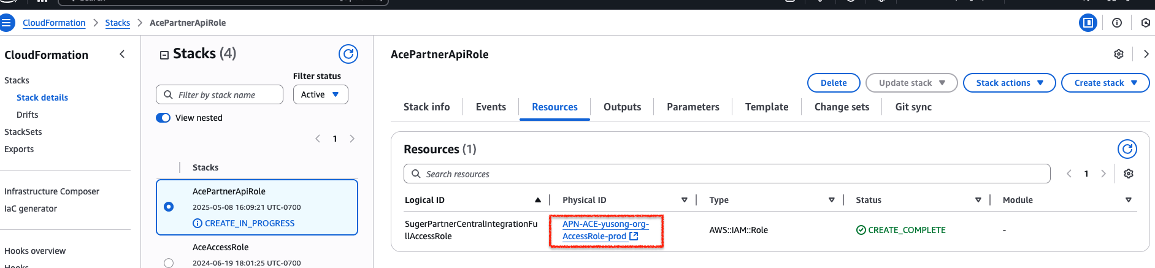This screenshot has height=268, width=1155.
Task: Click the Search resources input field
Action: coord(727,174)
